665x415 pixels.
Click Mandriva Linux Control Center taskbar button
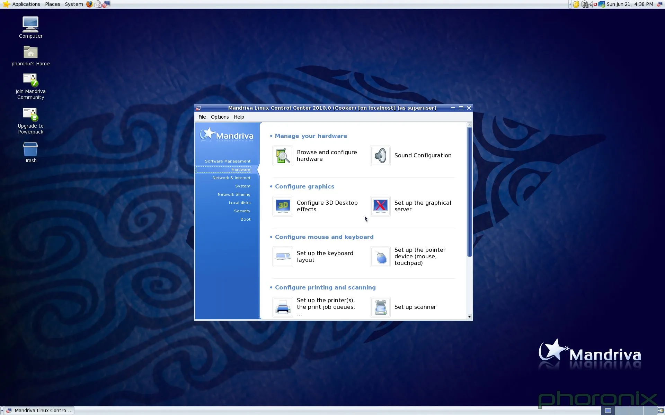40,411
